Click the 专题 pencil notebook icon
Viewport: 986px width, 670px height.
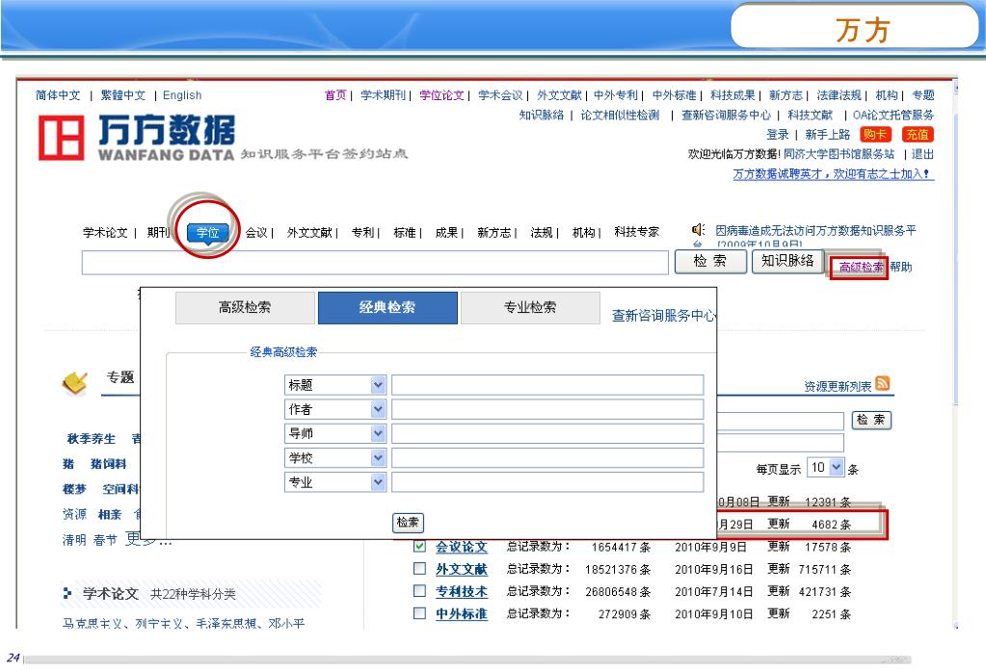click(75, 382)
